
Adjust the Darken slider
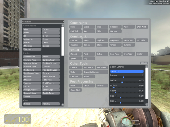coord(127,82)
